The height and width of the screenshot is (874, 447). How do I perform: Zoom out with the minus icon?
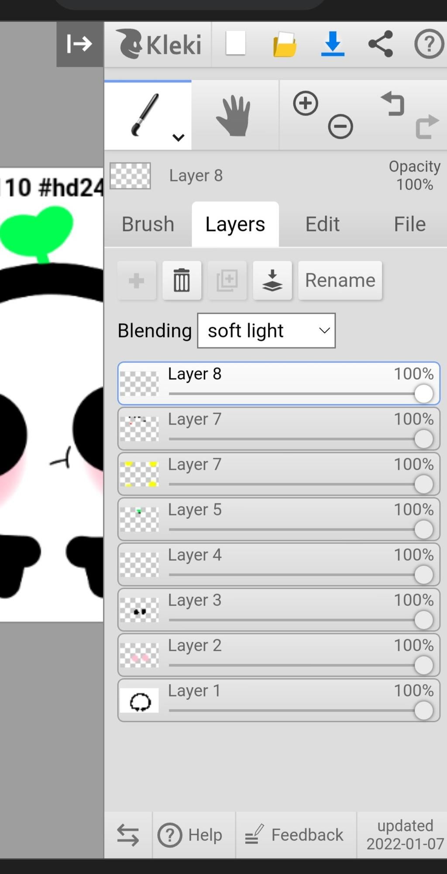[340, 127]
